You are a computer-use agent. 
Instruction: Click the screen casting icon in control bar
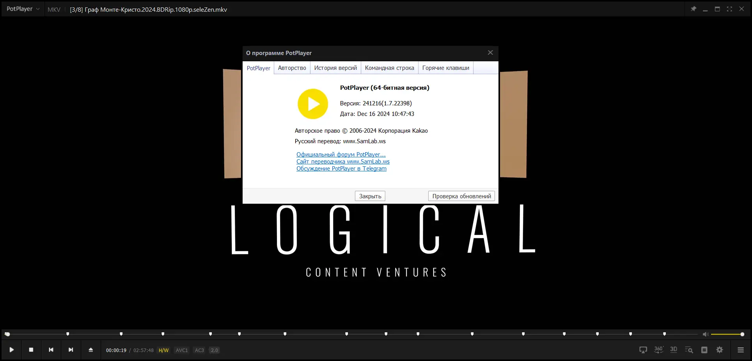click(x=643, y=350)
